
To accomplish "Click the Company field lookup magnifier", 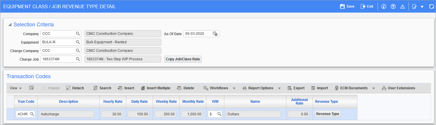I will 78,34.
